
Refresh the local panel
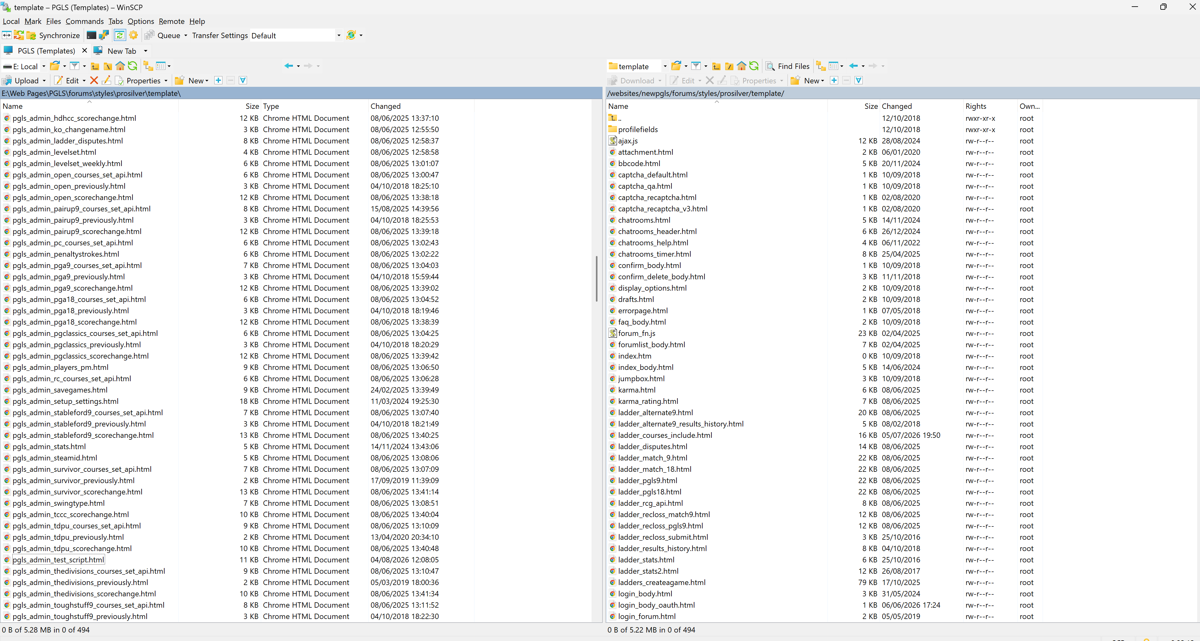pyautogui.click(x=133, y=66)
